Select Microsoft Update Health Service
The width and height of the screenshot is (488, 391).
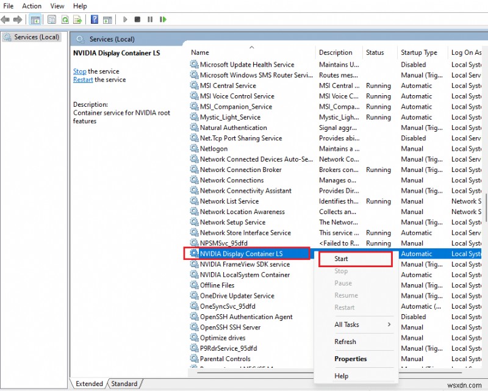pos(335,65)
